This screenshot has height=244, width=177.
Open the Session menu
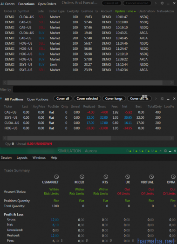coord(6,158)
